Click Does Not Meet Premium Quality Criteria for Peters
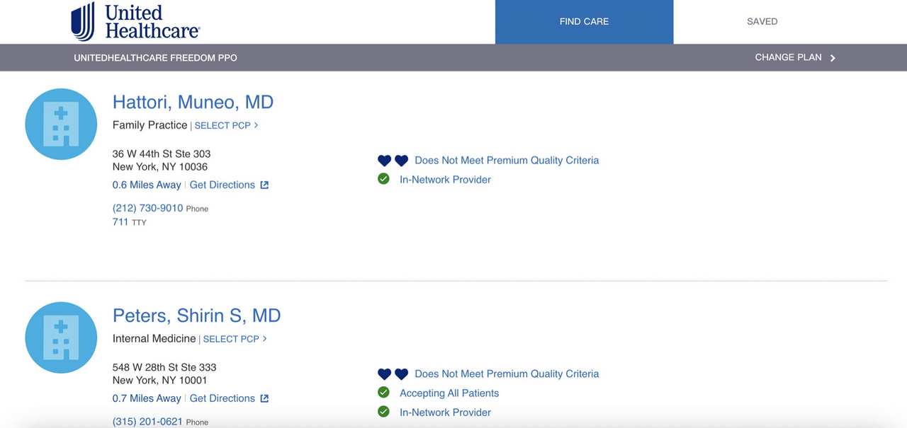907x428 pixels. (x=507, y=374)
